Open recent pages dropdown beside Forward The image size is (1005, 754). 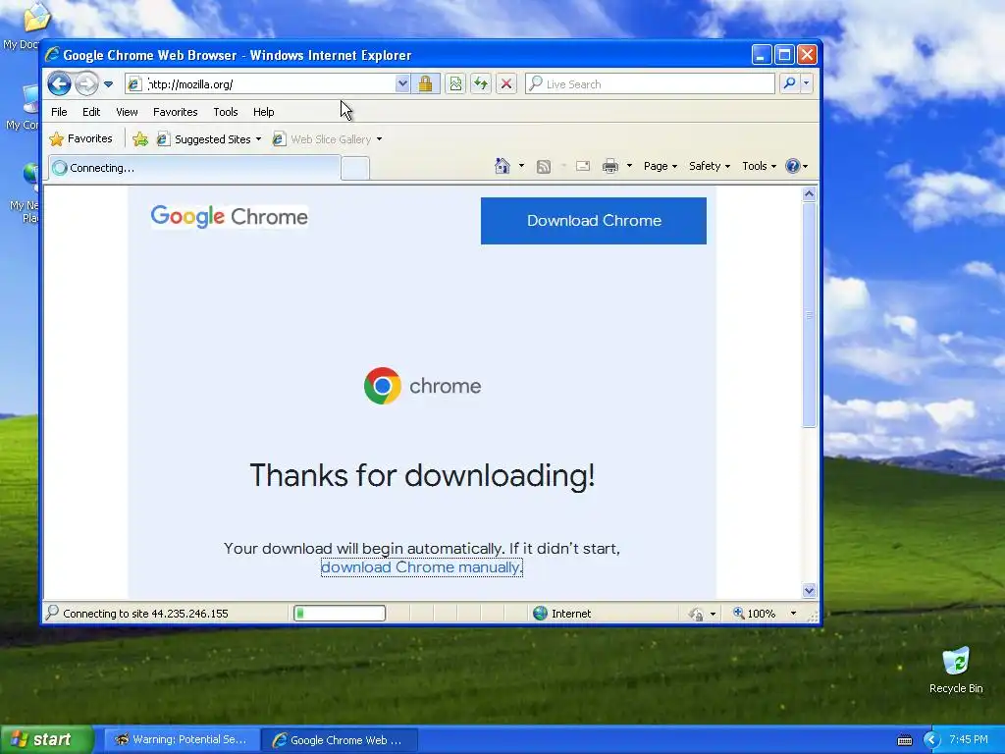(x=108, y=84)
